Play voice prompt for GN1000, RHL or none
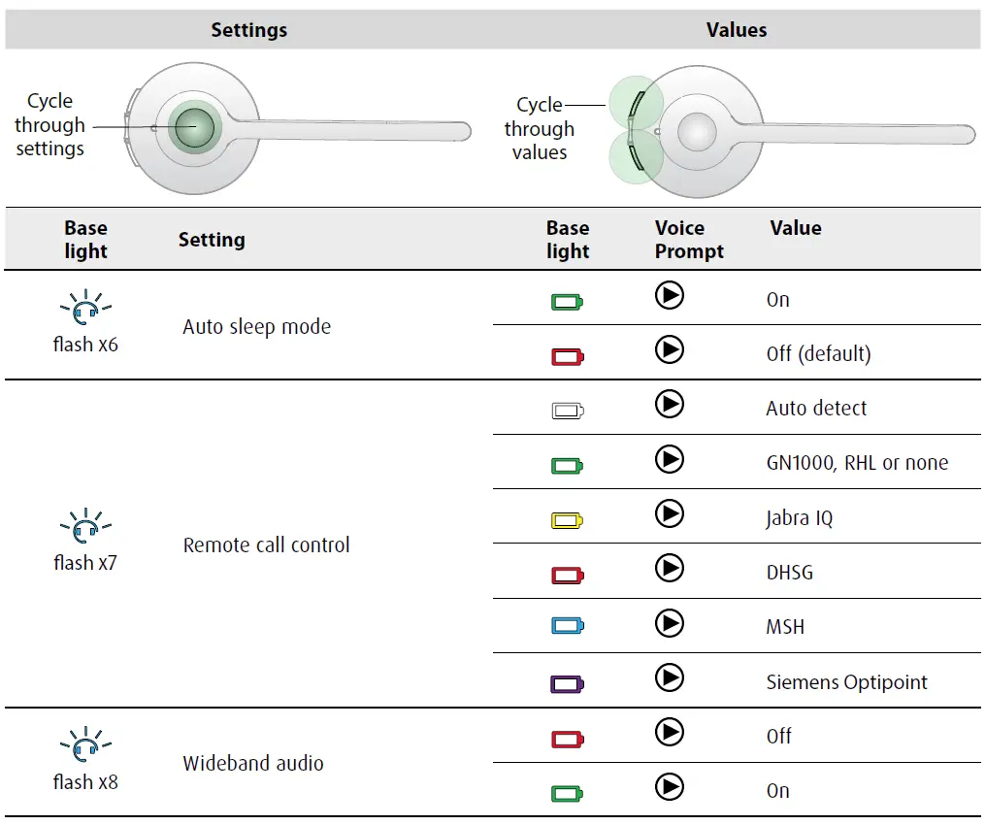 coord(669,459)
